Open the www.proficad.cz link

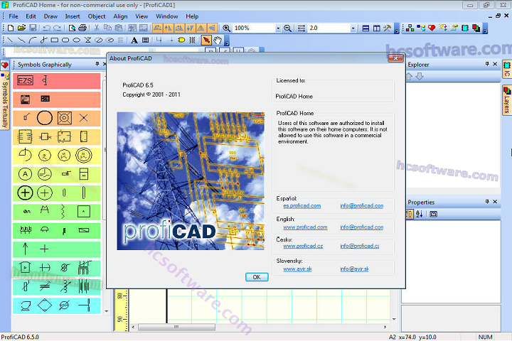(303, 246)
